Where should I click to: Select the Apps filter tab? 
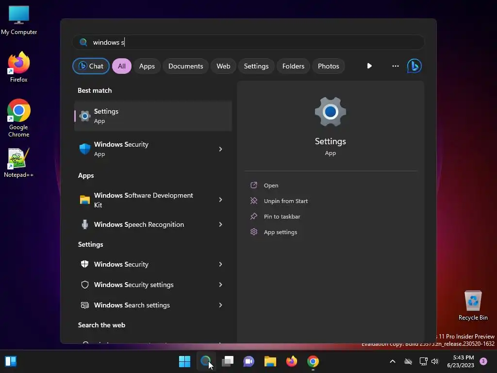click(x=147, y=66)
